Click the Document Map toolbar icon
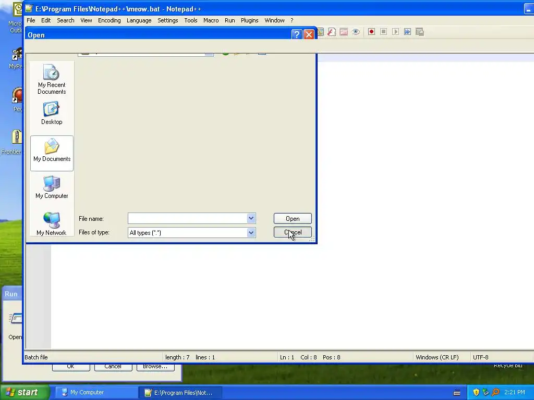534x400 pixels. [x=321, y=32]
